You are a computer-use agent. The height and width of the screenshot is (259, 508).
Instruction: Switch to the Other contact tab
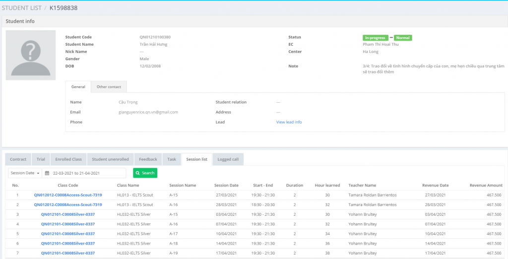tap(109, 87)
